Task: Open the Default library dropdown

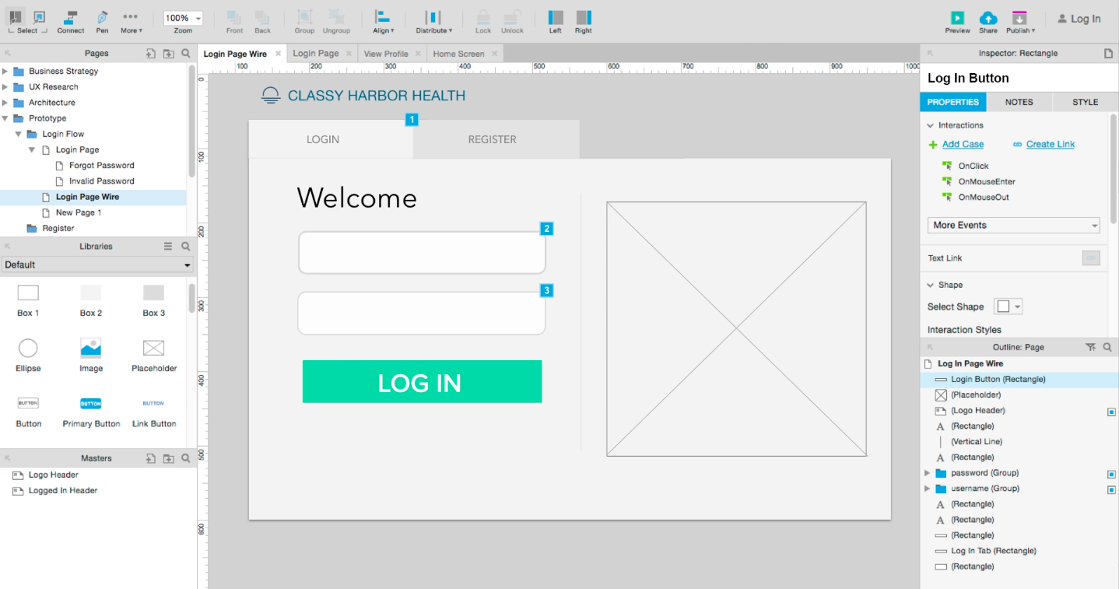Action: tap(97, 265)
